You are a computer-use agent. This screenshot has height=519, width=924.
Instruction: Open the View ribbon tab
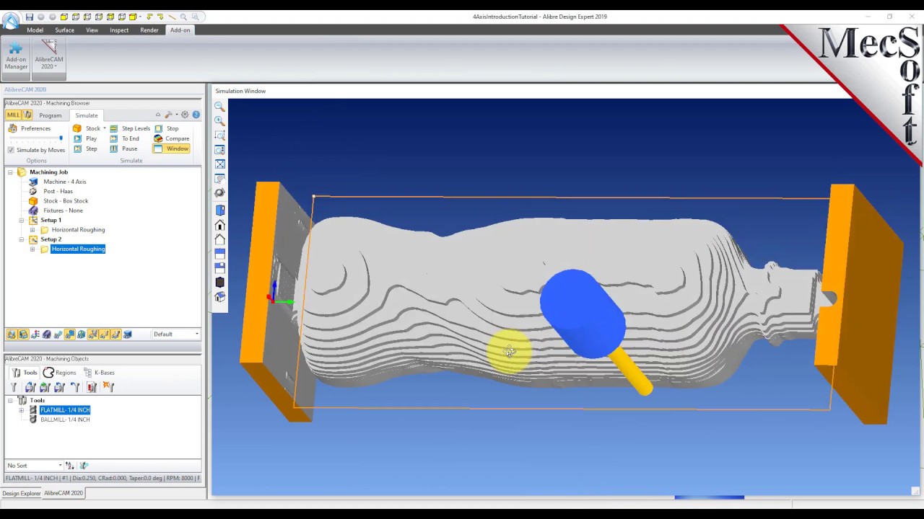point(92,30)
